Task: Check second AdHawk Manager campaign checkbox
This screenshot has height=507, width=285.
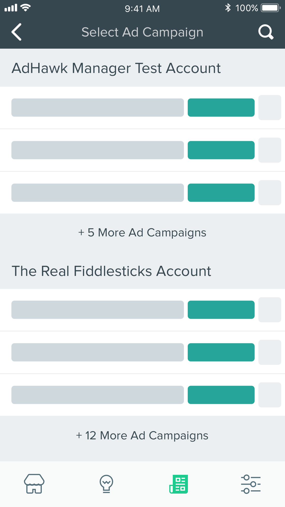Action: (x=270, y=150)
